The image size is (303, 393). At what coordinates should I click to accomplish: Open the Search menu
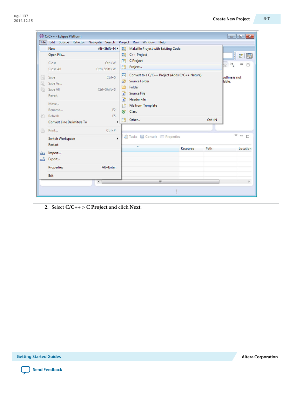coord(110,42)
